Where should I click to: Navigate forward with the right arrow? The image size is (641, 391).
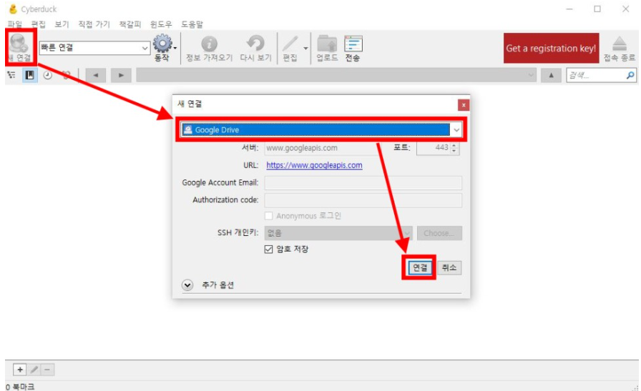point(121,75)
